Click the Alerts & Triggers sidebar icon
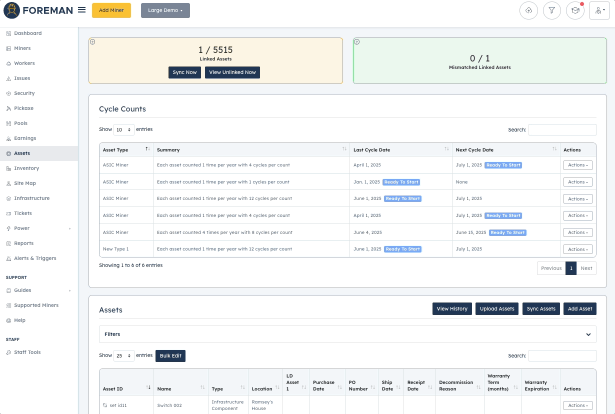Viewport: 615px width, 414px height. click(x=8, y=258)
